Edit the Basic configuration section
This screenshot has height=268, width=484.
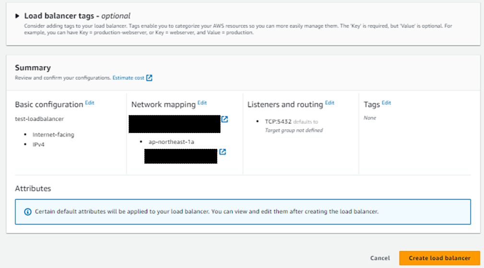[90, 103]
